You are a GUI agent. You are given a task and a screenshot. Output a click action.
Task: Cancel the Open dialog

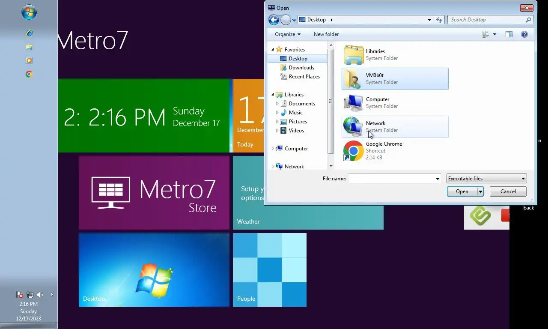point(508,191)
